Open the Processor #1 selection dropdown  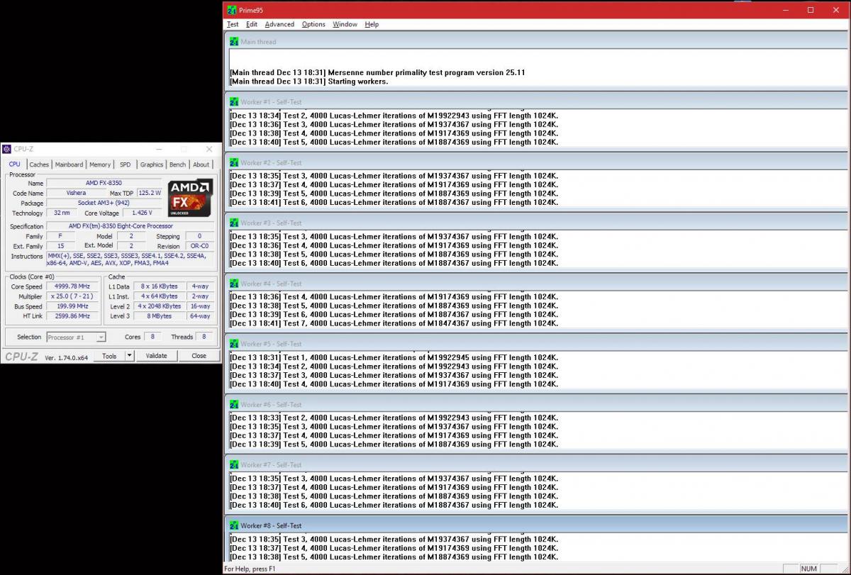click(76, 337)
